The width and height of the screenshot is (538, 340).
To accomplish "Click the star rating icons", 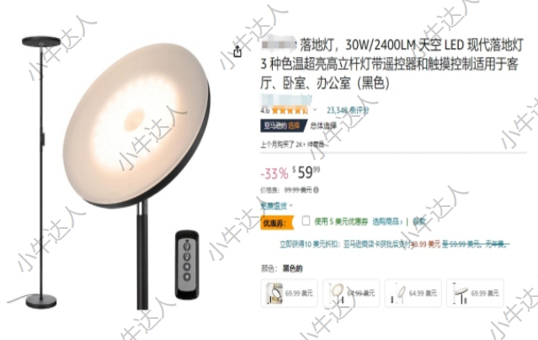I will click(x=290, y=110).
